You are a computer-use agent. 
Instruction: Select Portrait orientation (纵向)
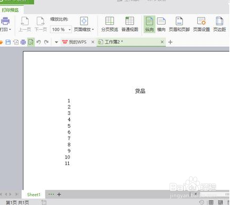[149, 24]
